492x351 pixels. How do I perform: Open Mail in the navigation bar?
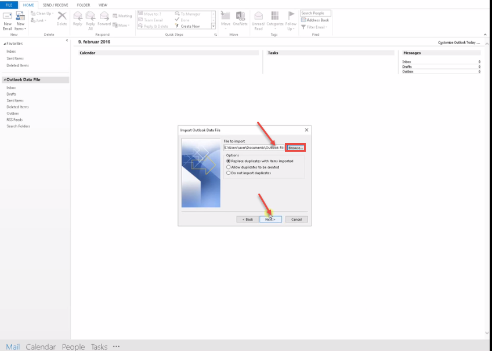point(13,347)
